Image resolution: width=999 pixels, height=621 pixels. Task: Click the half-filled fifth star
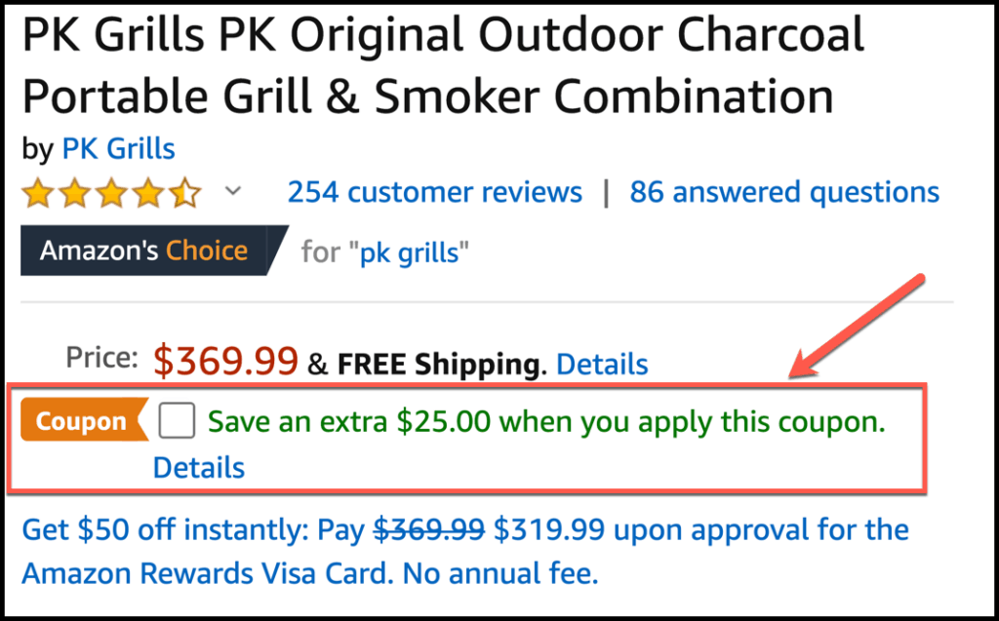click(185, 192)
